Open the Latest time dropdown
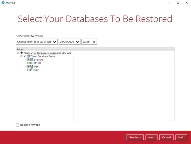191x144 pixels. coord(89,42)
